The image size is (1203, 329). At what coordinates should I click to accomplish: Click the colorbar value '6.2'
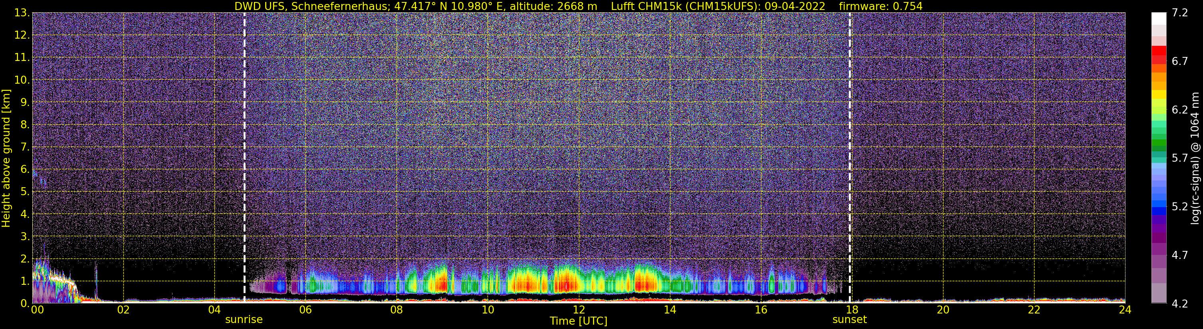(1180, 110)
